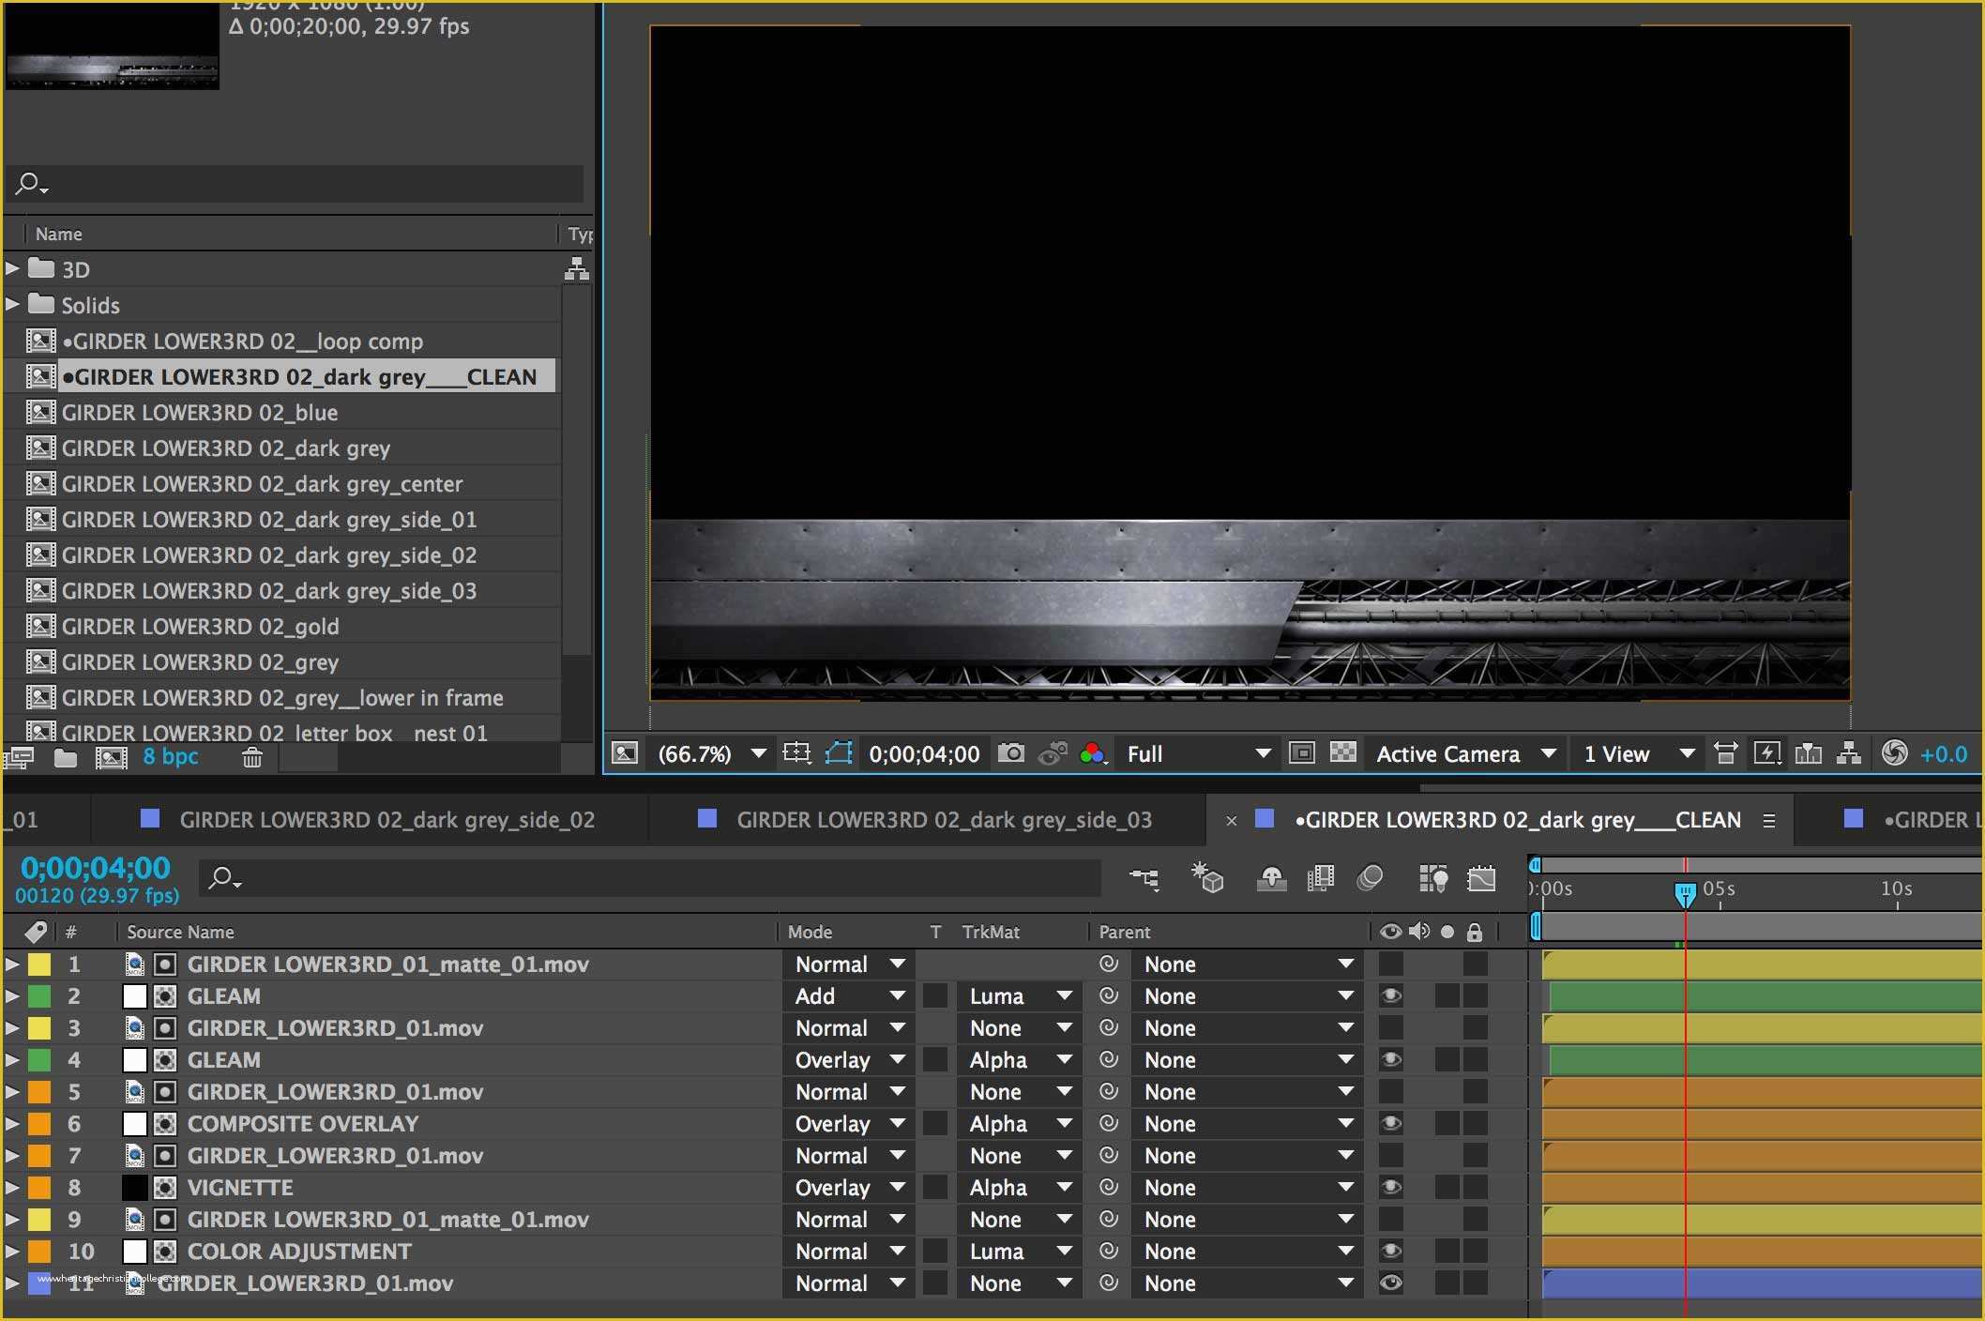Reset exposure with the aperture icon
Viewport: 1985px width, 1321px height.
click(1894, 753)
